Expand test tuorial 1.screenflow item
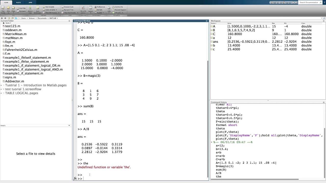The height and width of the screenshot is (183, 326). pos(1,89)
